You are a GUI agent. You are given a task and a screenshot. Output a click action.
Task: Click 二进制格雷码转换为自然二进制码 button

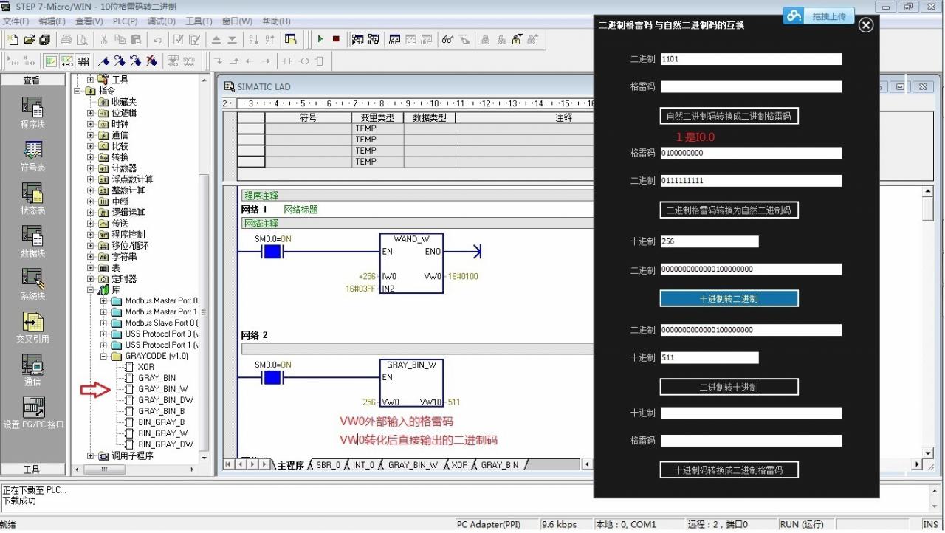click(x=729, y=210)
